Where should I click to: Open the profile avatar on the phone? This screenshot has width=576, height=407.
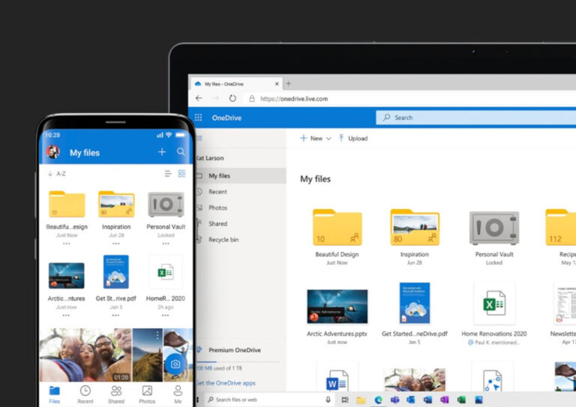[53, 151]
